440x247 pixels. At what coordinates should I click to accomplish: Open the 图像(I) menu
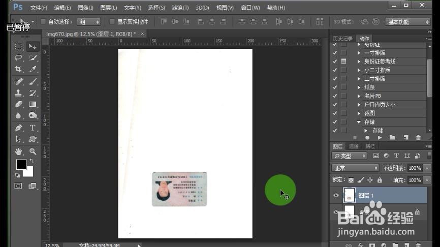tap(85, 8)
